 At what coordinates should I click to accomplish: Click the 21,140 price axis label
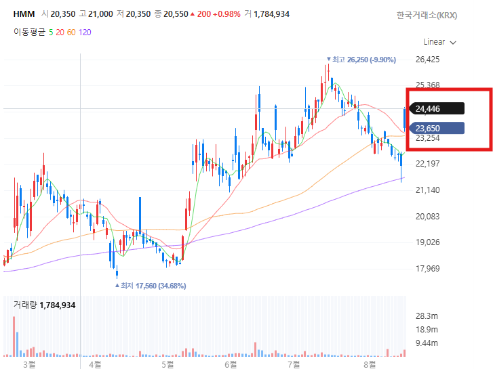(x=427, y=190)
